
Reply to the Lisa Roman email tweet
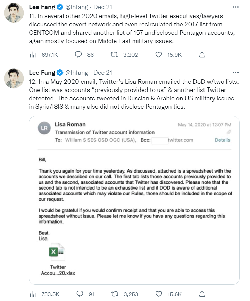(80, 294)
